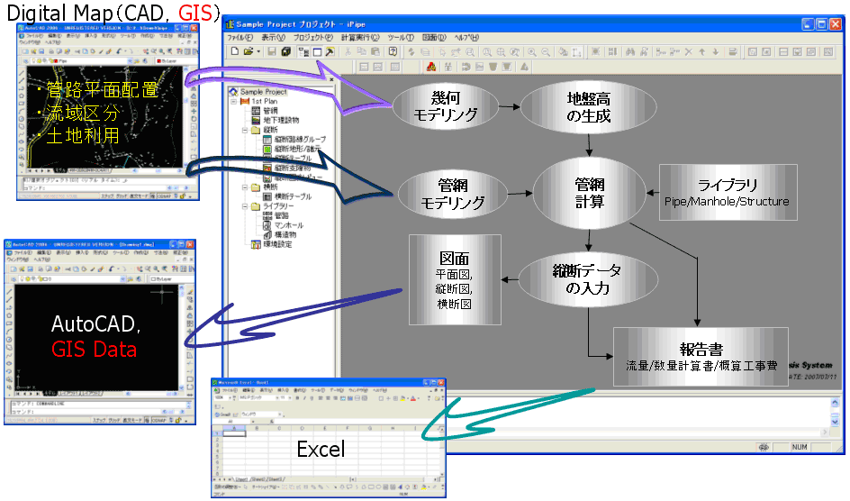This screenshot has width=850, height=501.
Task: Select 管網 item in project tree
Action: (270, 111)
